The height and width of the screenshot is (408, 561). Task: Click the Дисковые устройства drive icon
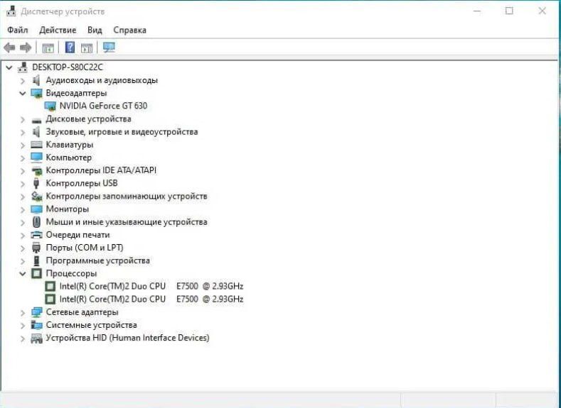[x=36, y=120]
